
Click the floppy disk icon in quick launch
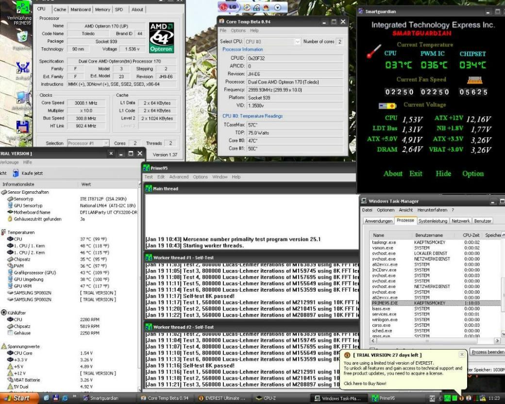pos(55,398)
